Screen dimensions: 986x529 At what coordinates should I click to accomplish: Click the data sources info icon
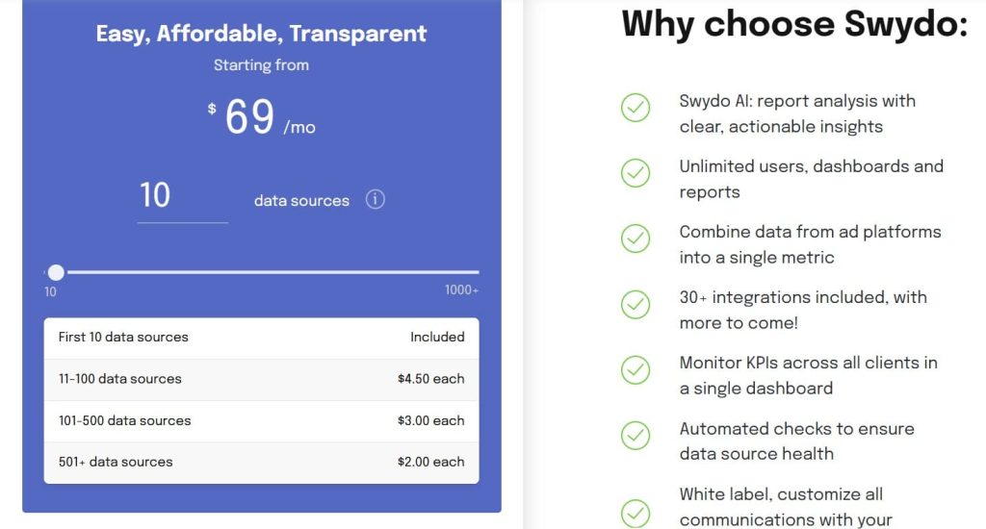(376, 200)
